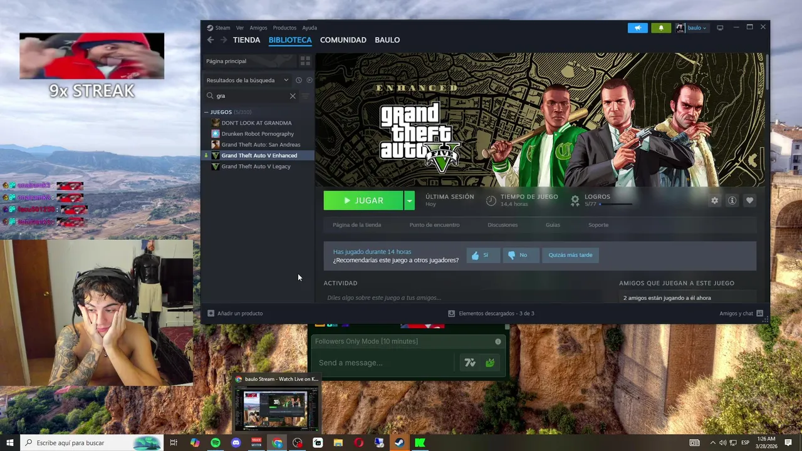Open Soporte link
Screen dimensions: 802x451
coord(598,225)
